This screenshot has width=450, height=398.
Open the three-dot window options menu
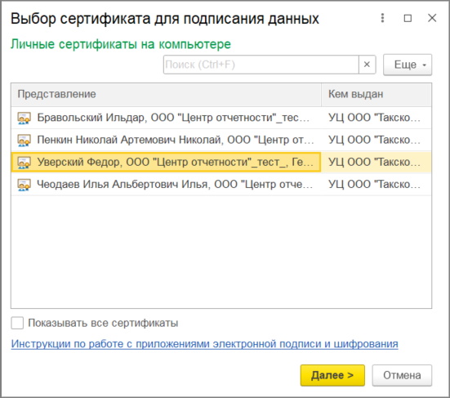pyautogui.click(x=382, y=18)
